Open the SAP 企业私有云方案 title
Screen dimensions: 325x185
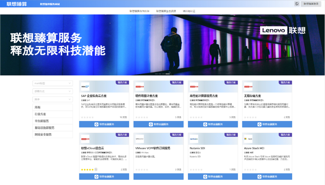click(x=94, y=96)
